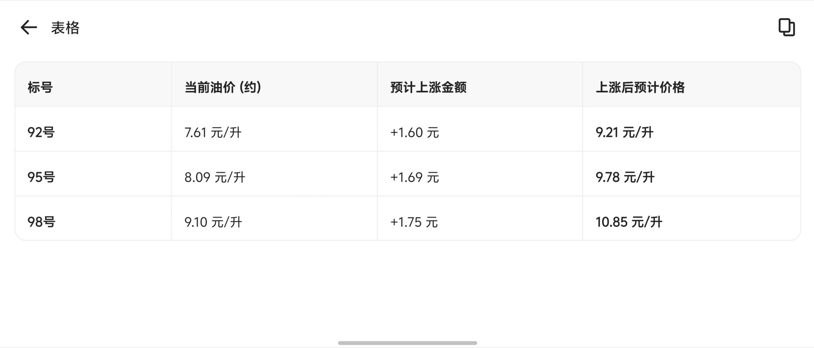The height and width of the screenshot is (348, 814).
Task: Select the +1.75 元 increase cell
Action: point(414,221)
